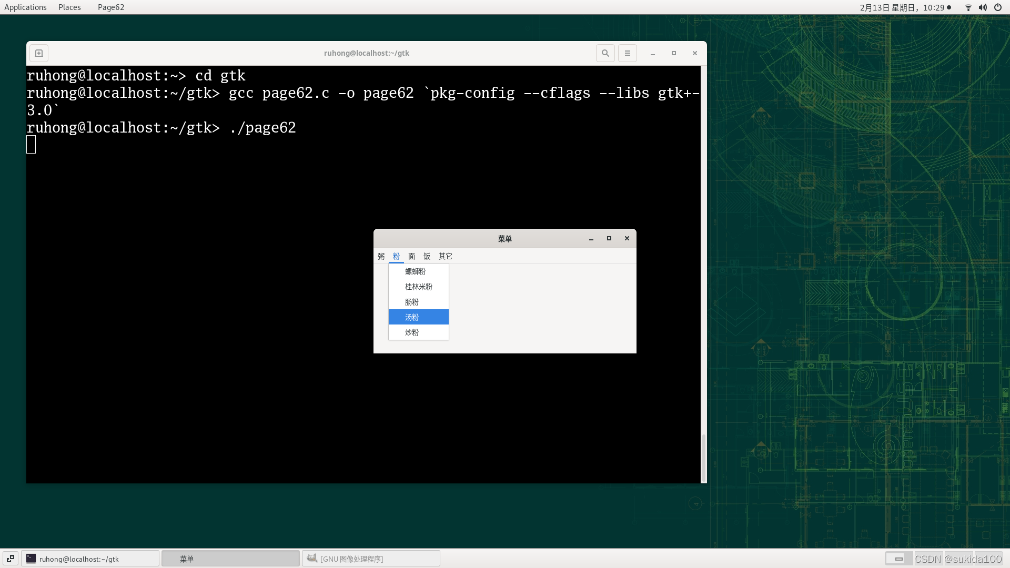1010x568 pixels.
Task: Click the new tab icon in terminal
Action: pyautogui.click(x=39, y=53)
